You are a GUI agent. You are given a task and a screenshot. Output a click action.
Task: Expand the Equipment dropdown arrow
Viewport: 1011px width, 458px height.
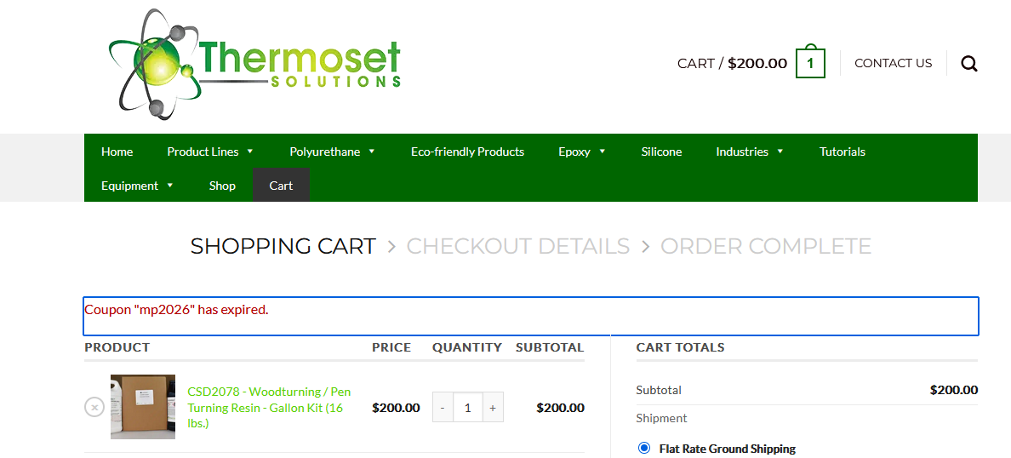(x=170, y=185)
